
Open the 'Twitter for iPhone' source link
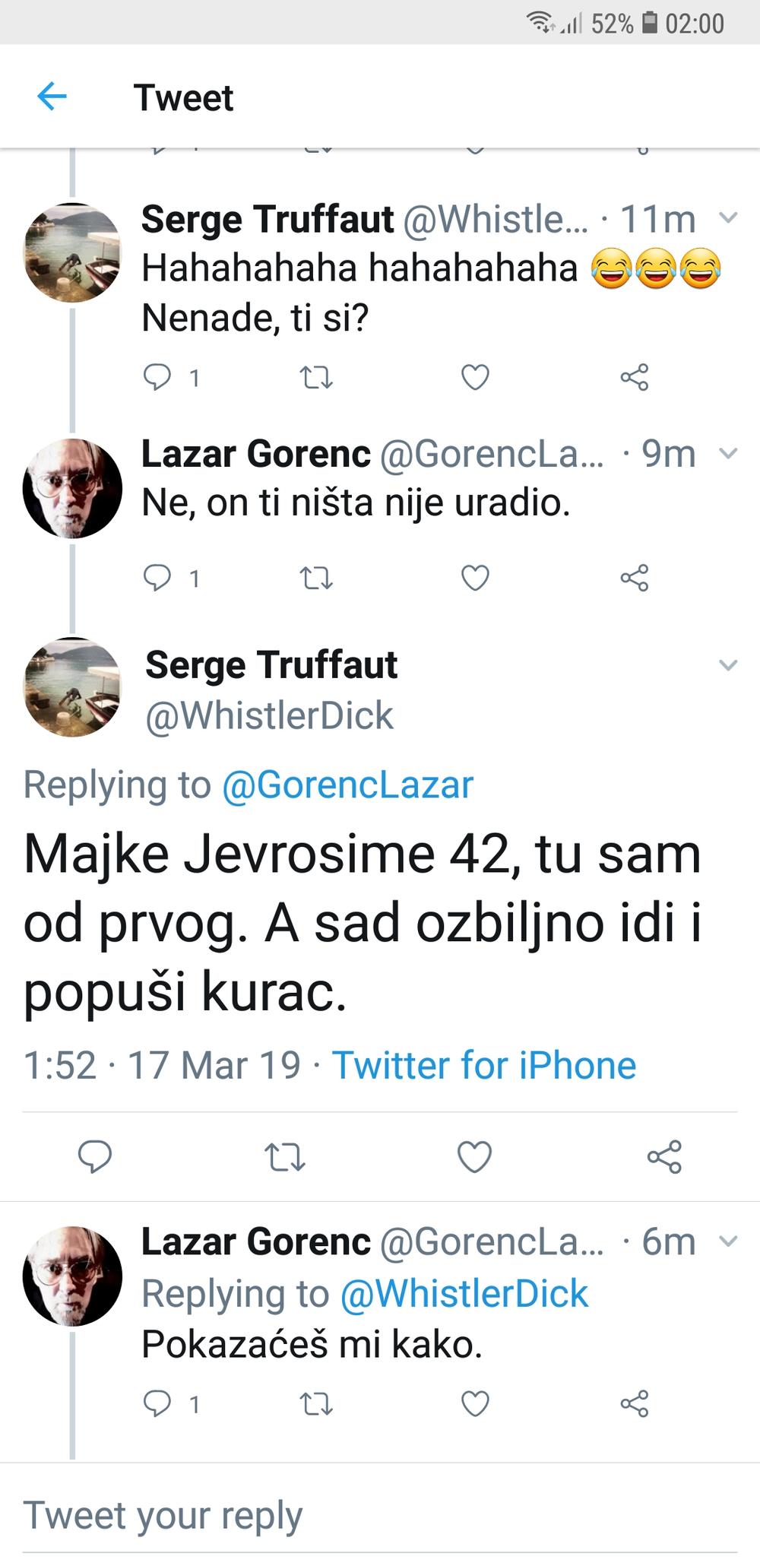(x=483, y=1065)
